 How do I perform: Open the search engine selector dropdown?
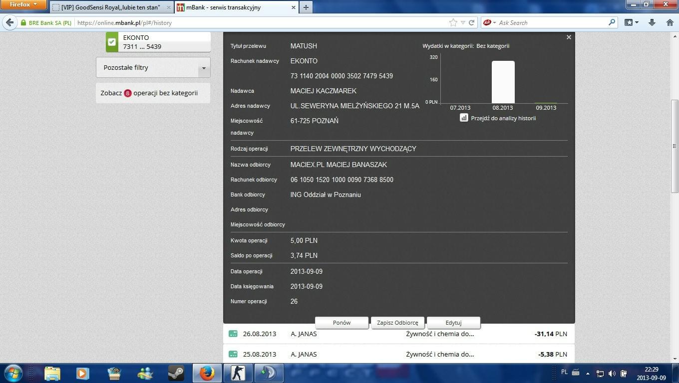tap(489, 22)
